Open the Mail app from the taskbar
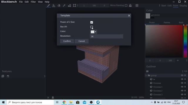This screenshot has width=188, height=105. pyautogui.click(x=84, y=102)
